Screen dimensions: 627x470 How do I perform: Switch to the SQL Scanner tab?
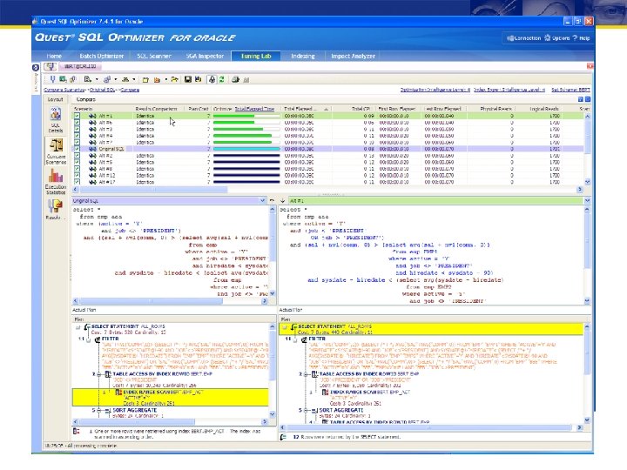[x=154, y=56]
